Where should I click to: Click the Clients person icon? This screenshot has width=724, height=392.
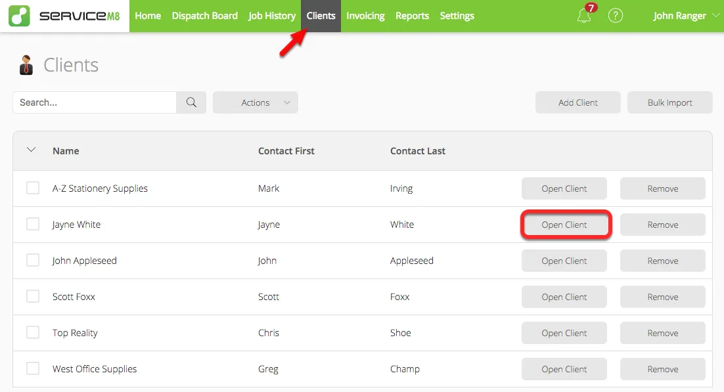26,65
